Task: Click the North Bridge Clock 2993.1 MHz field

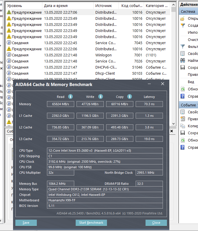Action: click(149, 173)
